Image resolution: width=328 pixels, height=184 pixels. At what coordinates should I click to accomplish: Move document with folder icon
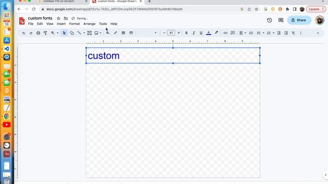pos(66,18)
